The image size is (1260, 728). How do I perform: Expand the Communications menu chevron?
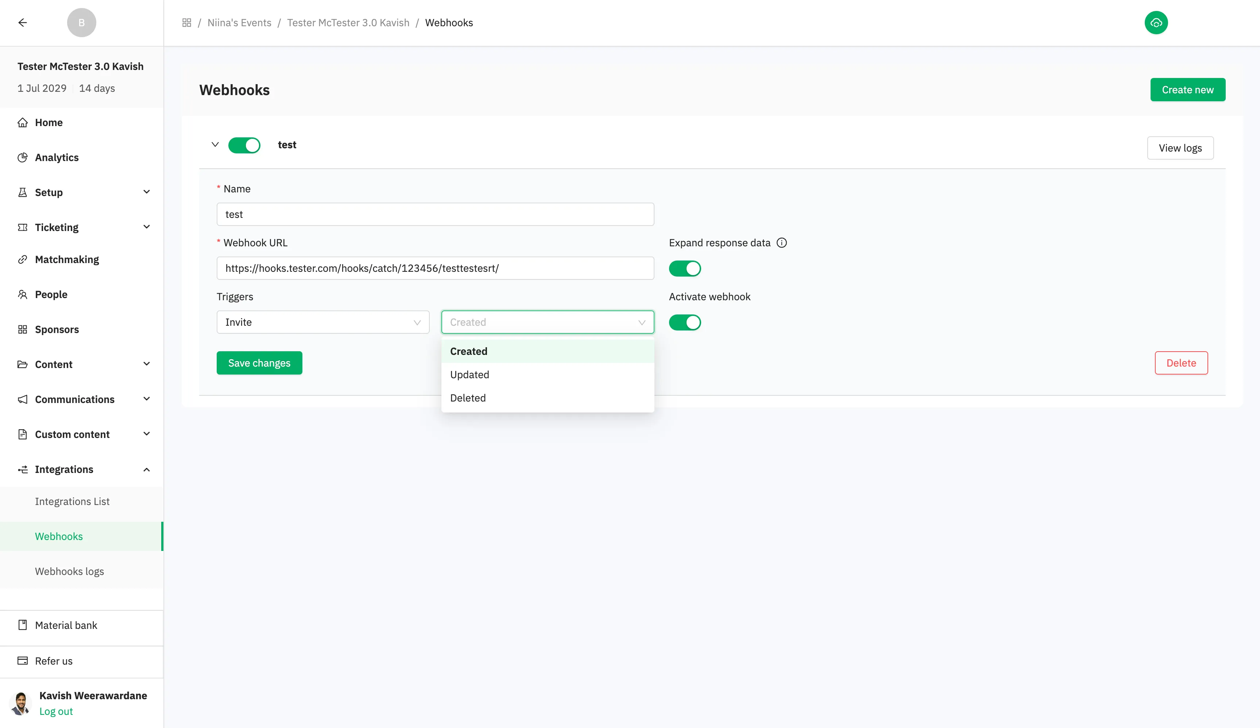(x=147, y=399)
